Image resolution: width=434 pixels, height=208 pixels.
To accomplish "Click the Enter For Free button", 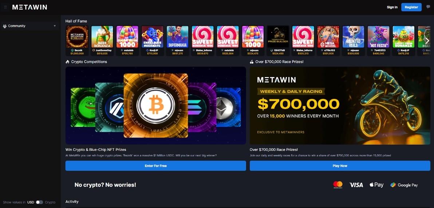I will coord(155,166).
